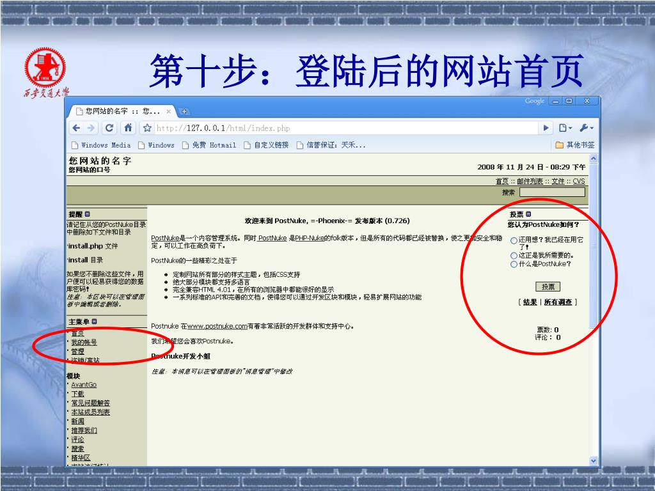Select the 您网站的名字 browser tab

coord(122,111)
